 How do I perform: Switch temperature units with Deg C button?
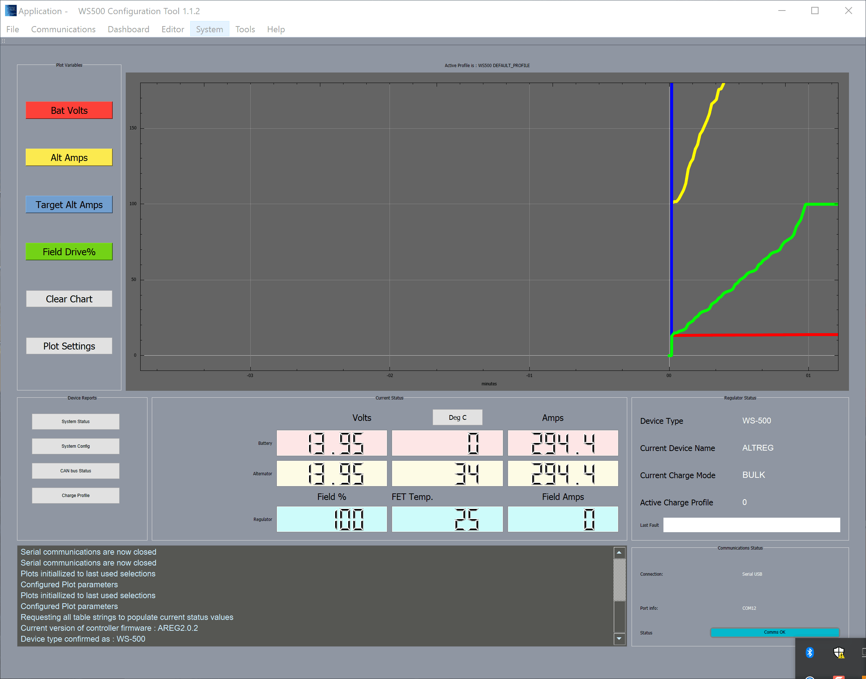click(457, 417)
